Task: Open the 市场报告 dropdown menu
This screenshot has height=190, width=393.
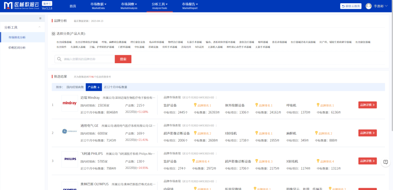Action: [x=190, y=6]
